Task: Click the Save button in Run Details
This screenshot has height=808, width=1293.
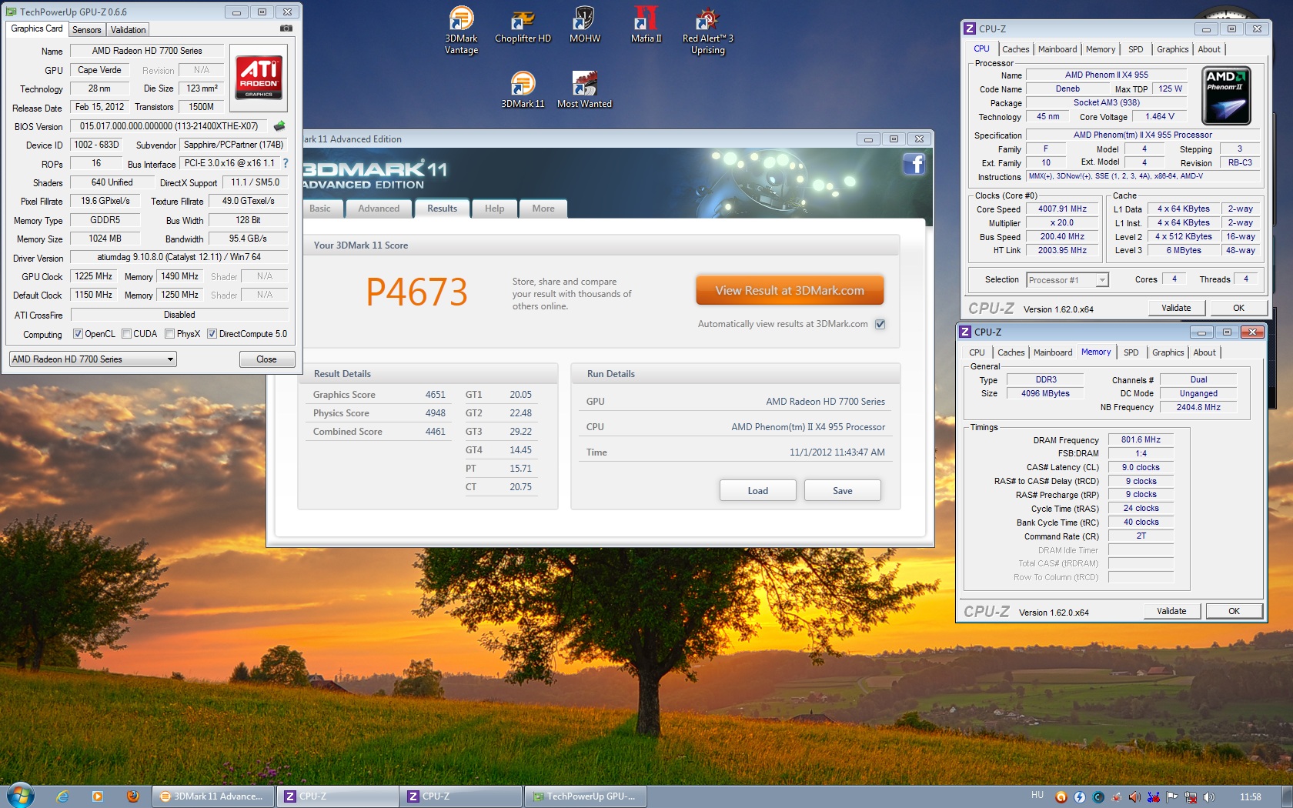Action: click(x=843, y=491)
